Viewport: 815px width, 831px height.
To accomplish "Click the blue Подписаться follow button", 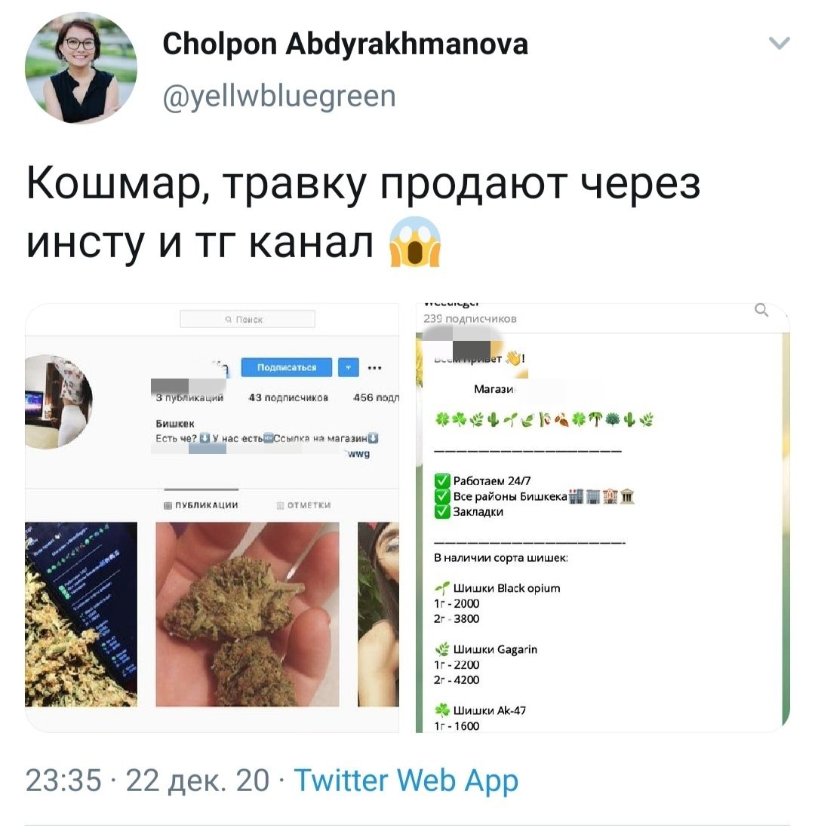I will 286,367.
